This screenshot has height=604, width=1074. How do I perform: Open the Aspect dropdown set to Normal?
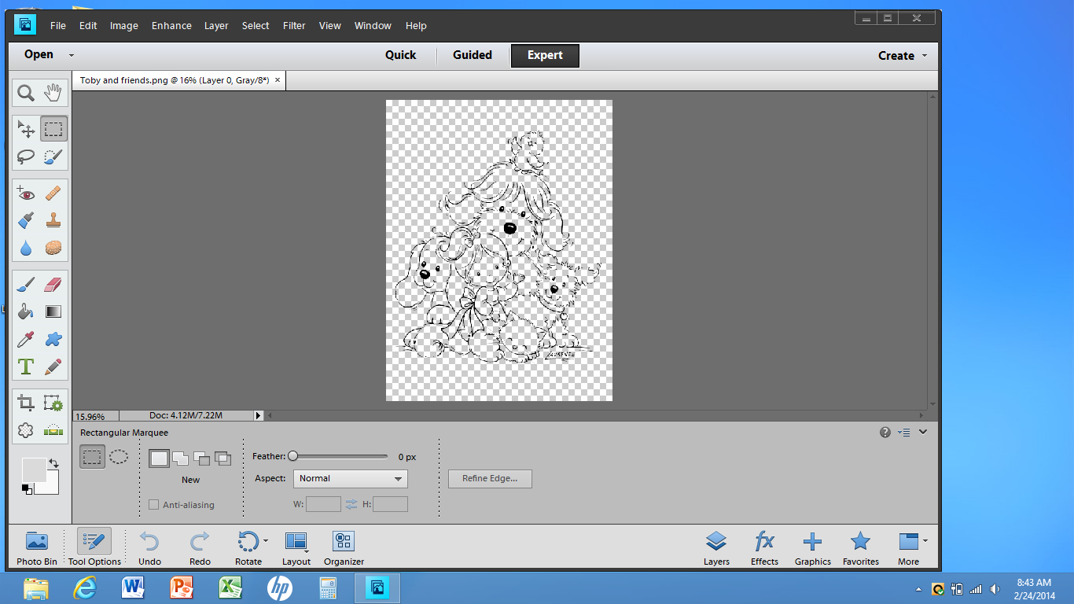pyautogui.click(x=351, y=478)
